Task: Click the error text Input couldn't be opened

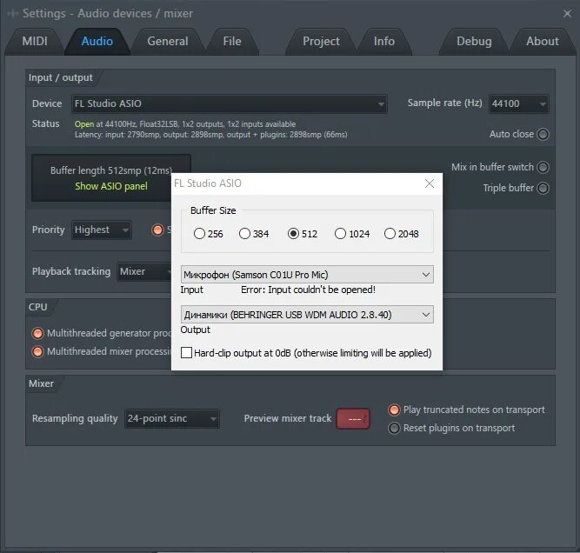Action: (x=308, y=290)
